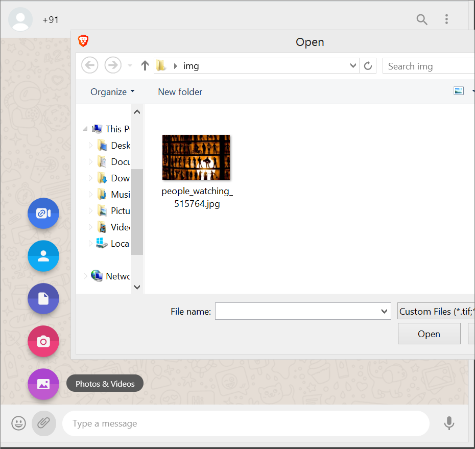Choose the Contact attachment icon
Image resolution: width=475 pixels, height=449 pixels.
(43, 256)
